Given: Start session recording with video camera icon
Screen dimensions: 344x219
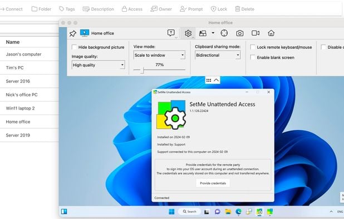Looking at the screenshot, I should tap(255, 33).
